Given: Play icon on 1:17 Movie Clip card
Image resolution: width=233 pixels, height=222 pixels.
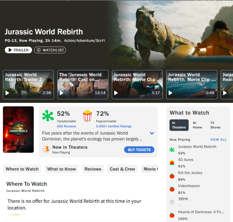Looking at the screenshot, I should [x=116, y=93].
